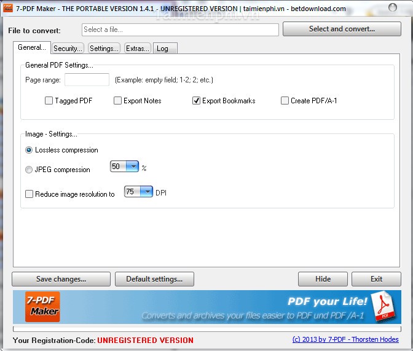Viewport: 413px width, 351px height.
Task: Click the Exit button
Action: 376,279
